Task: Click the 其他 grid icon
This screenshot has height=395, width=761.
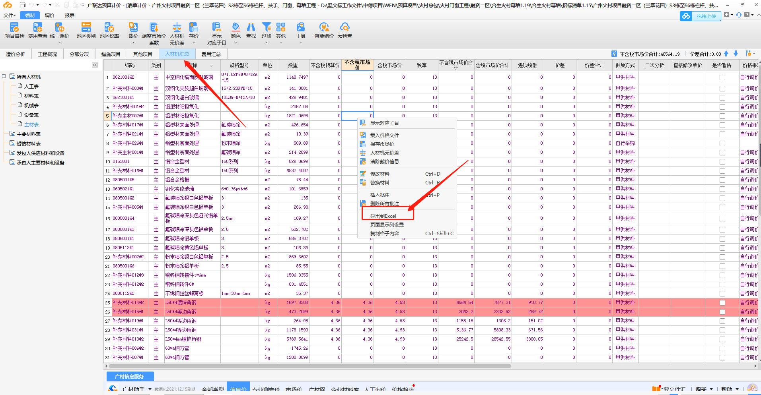Action: coord(281,27)
